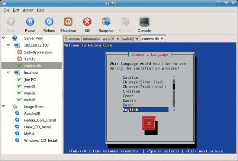The width and height of the screenshot is (238, 161).
Task: Select the Fedora_Core_Install image icon
Action: [17, 120]
